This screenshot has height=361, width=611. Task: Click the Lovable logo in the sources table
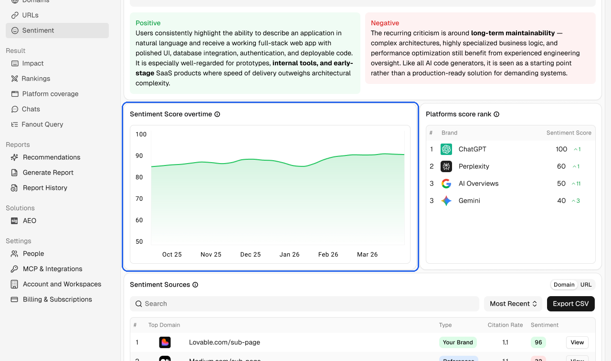[165, 342]
